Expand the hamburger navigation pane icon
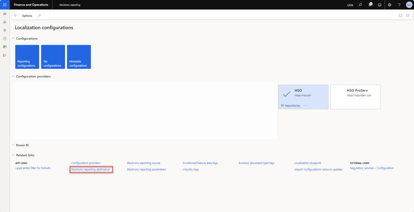 coord(5,14)
